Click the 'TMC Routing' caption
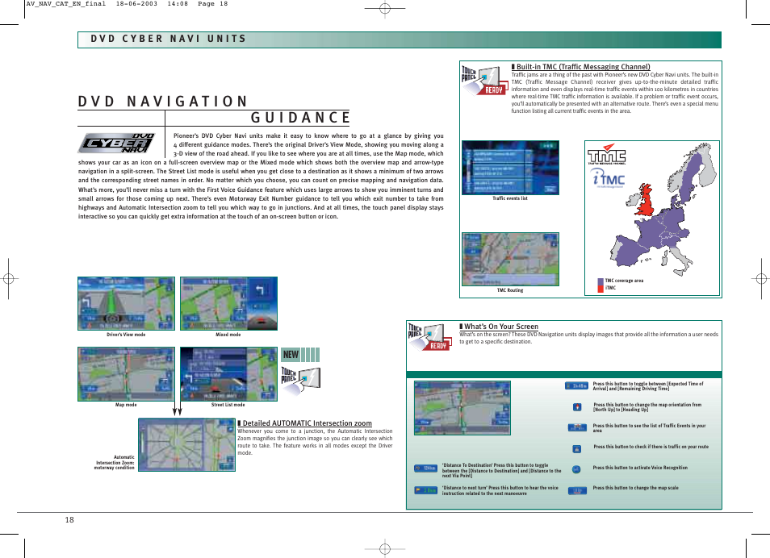Screen dimensions: 770x558 click(x=510, y=290)
